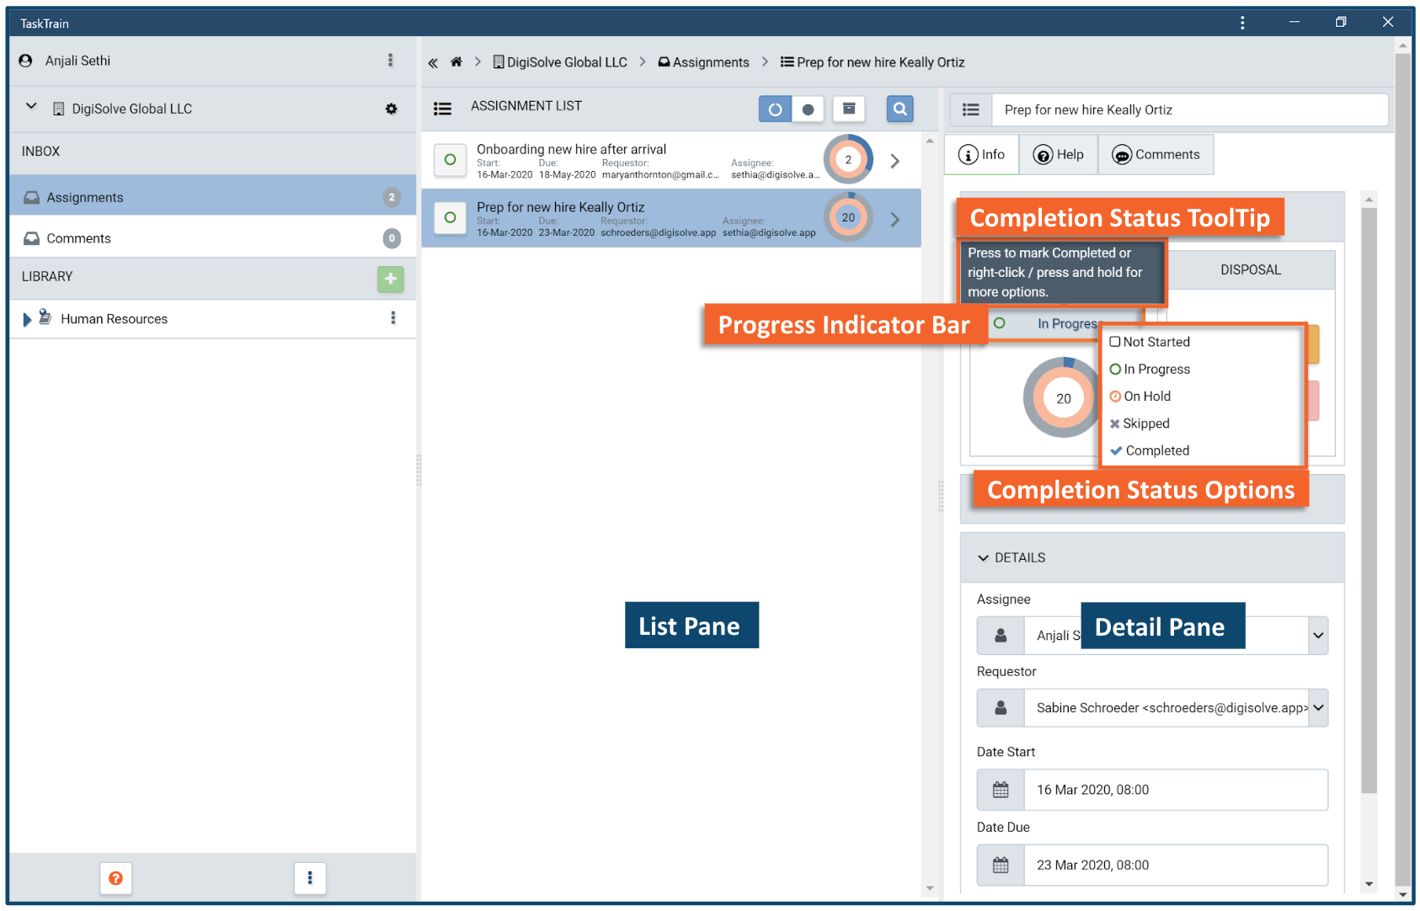Open Human Resources options menu

[x=392, y=318]
